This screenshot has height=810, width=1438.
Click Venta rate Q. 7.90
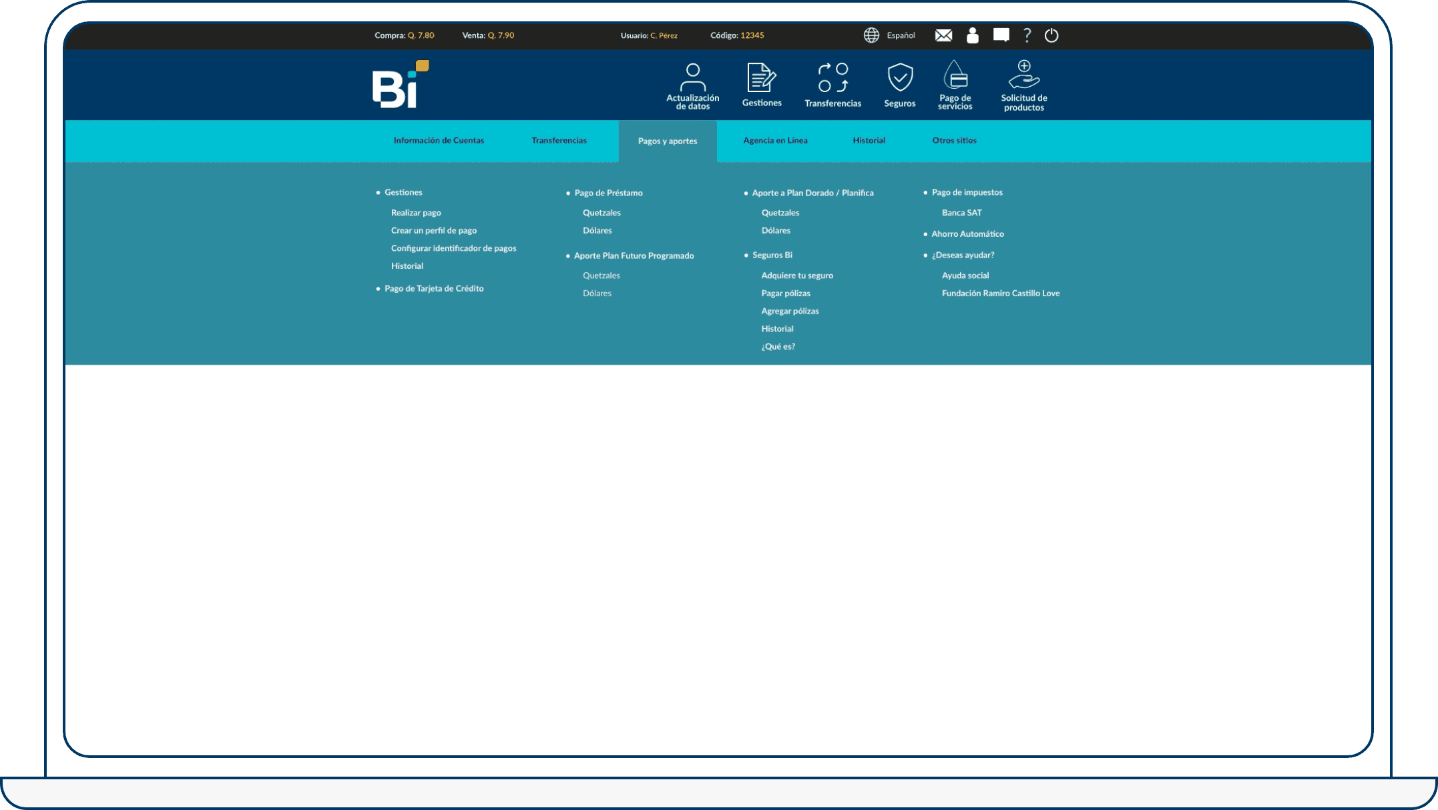point(488,35)
